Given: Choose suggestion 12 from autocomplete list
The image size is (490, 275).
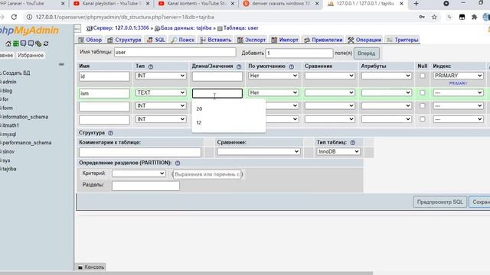Looking at the screenshot, I should point(228,122).
